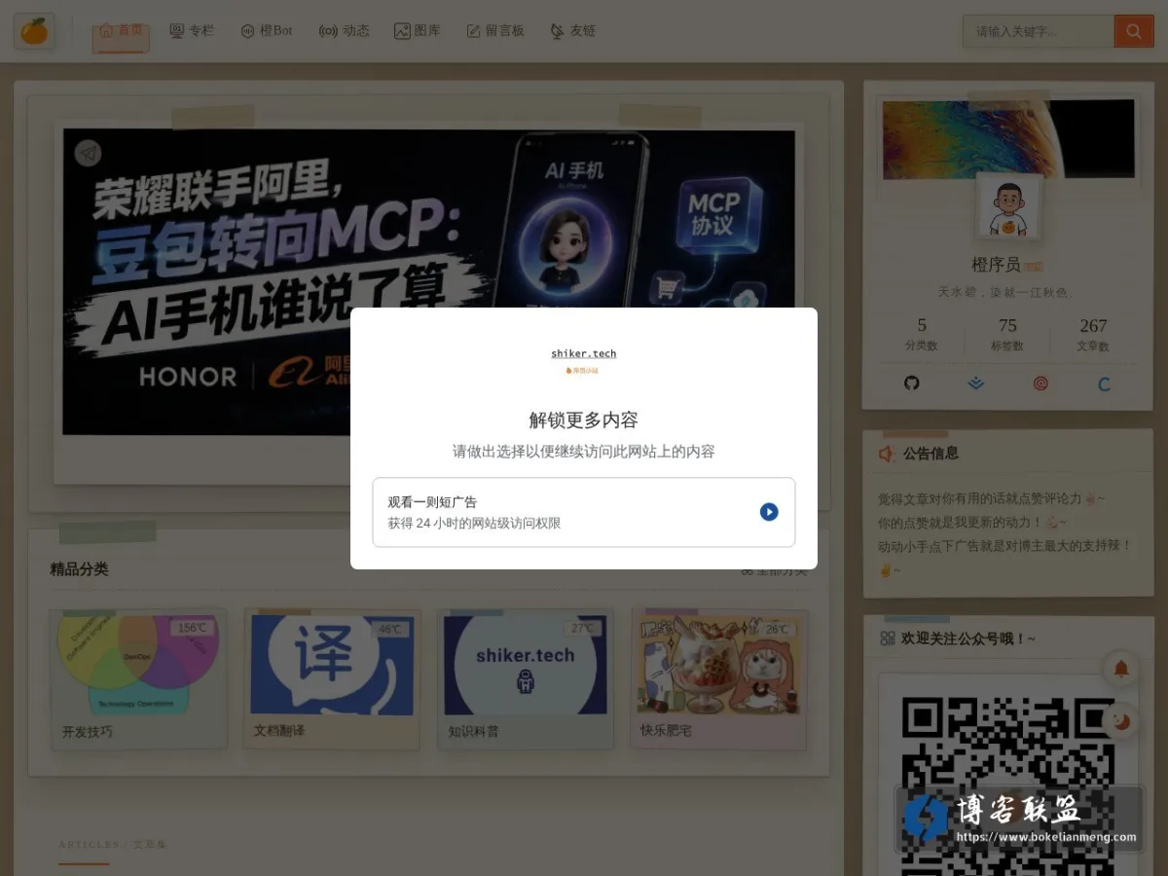This screenshot has height=876, width=1168.
Task: Open the 橙序员 author name
Action: point(996,265)
